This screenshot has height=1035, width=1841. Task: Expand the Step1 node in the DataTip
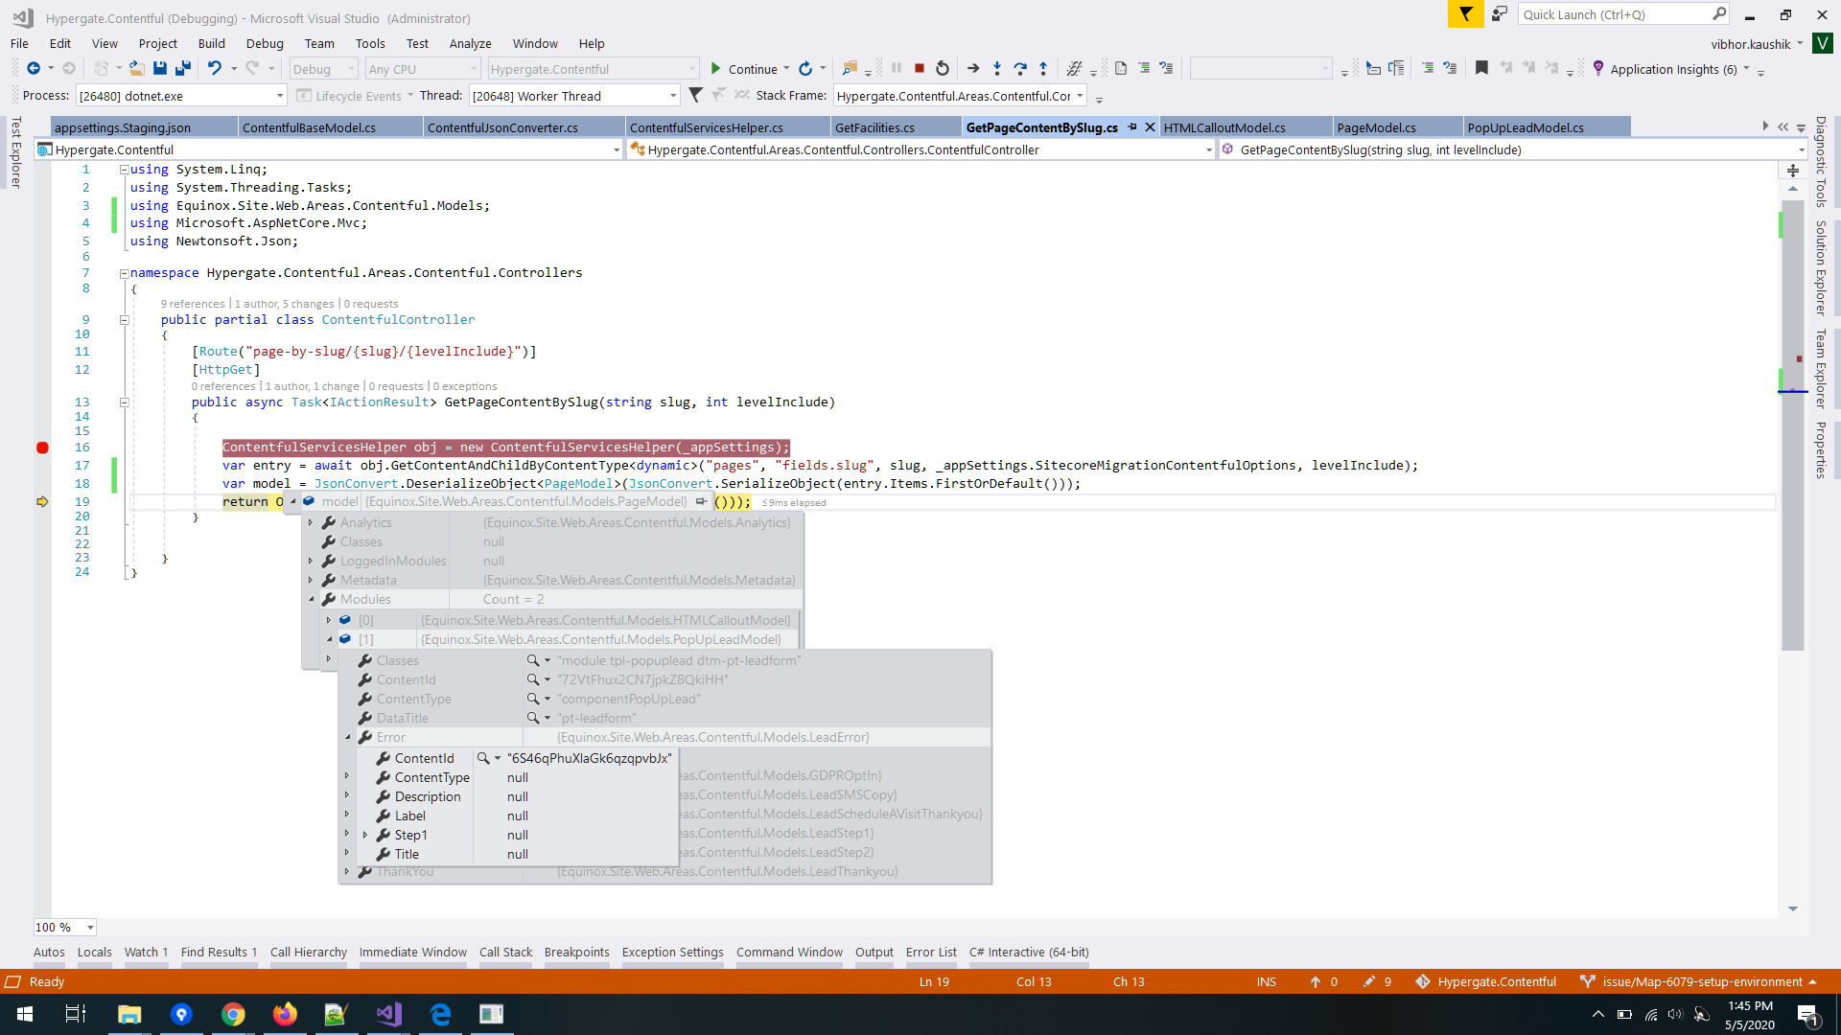pyautogui.click(x=366, y=835)
